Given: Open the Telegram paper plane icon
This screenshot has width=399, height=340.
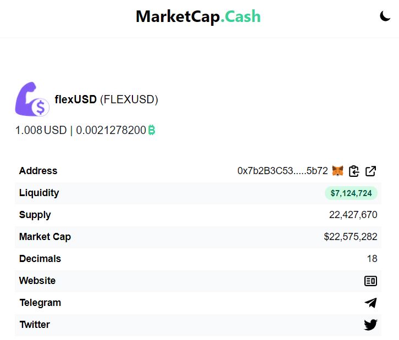Looking at the screenshot, I should 370,303.
